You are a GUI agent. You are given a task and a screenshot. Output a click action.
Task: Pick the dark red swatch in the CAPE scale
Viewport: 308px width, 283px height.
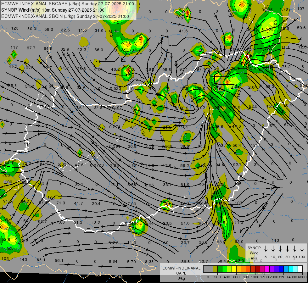point(258,269)
